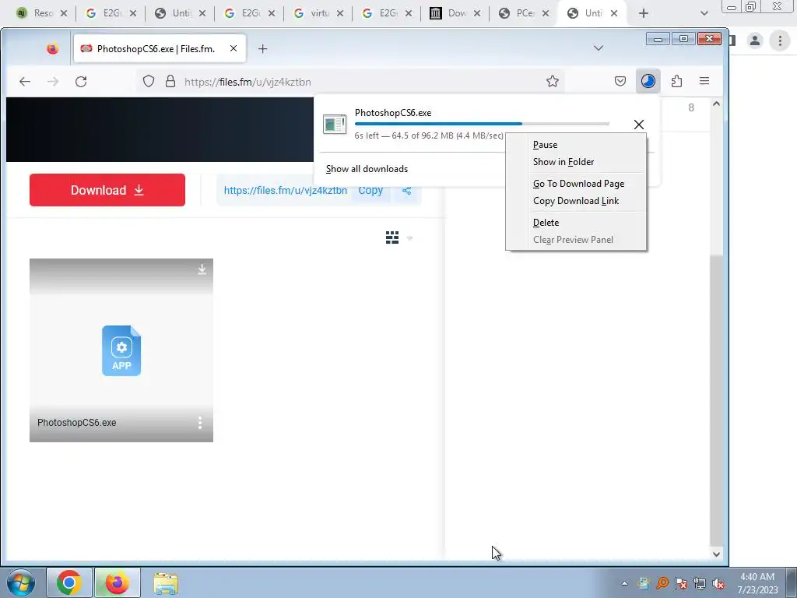Click the page scrollbar down arrow
Screen dimensions: 797x598
click(x=716, y=554)
